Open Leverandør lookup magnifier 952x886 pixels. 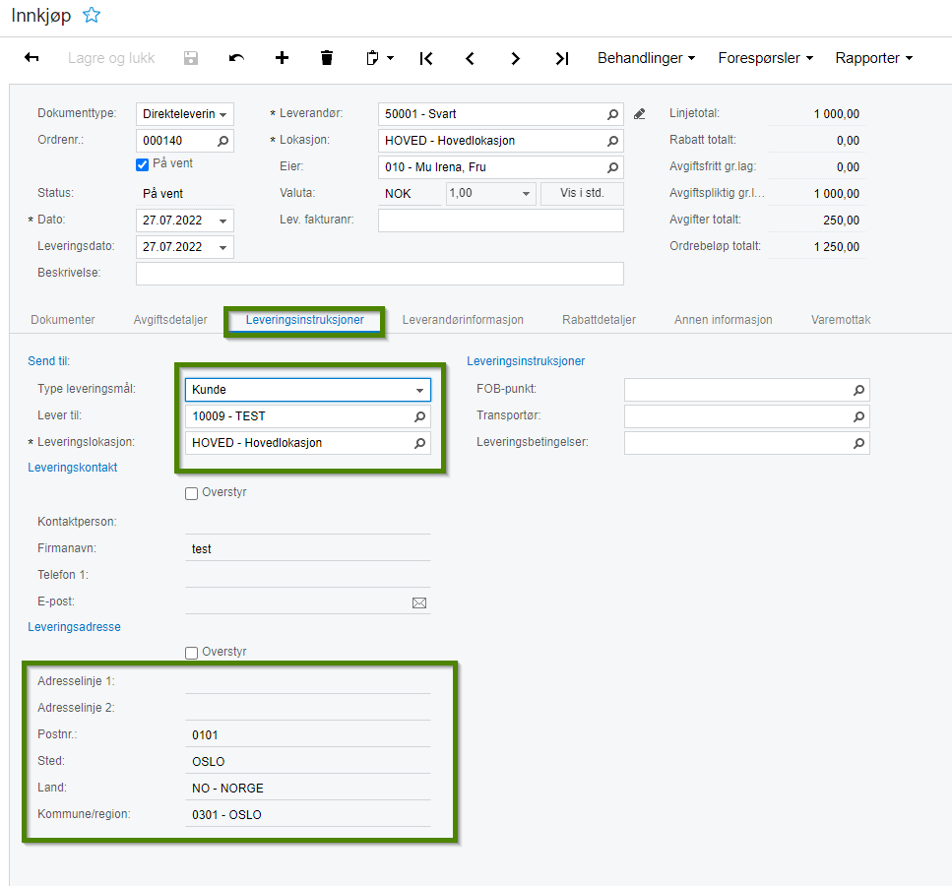tap(613, 114)
